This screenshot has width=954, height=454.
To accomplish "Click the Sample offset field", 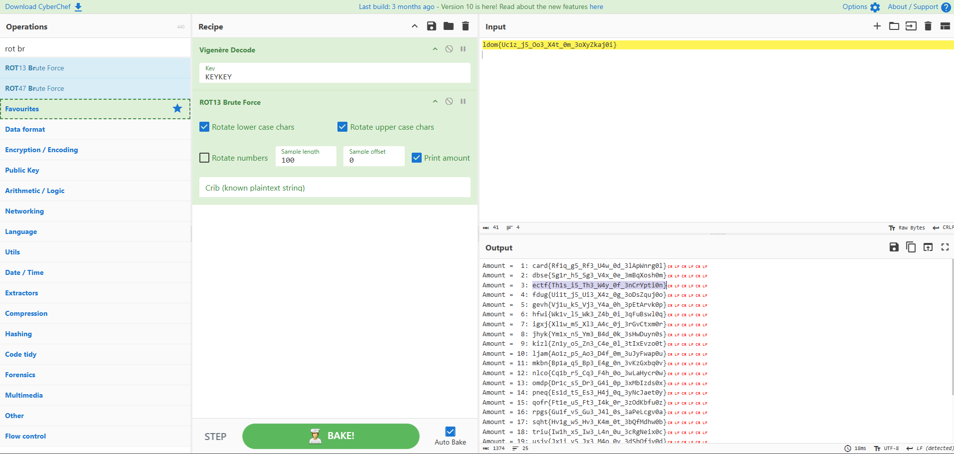I will click(374, 156).
